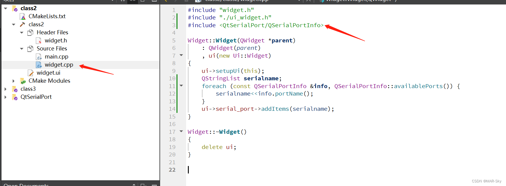Select the class3 project row

point(28,89)
